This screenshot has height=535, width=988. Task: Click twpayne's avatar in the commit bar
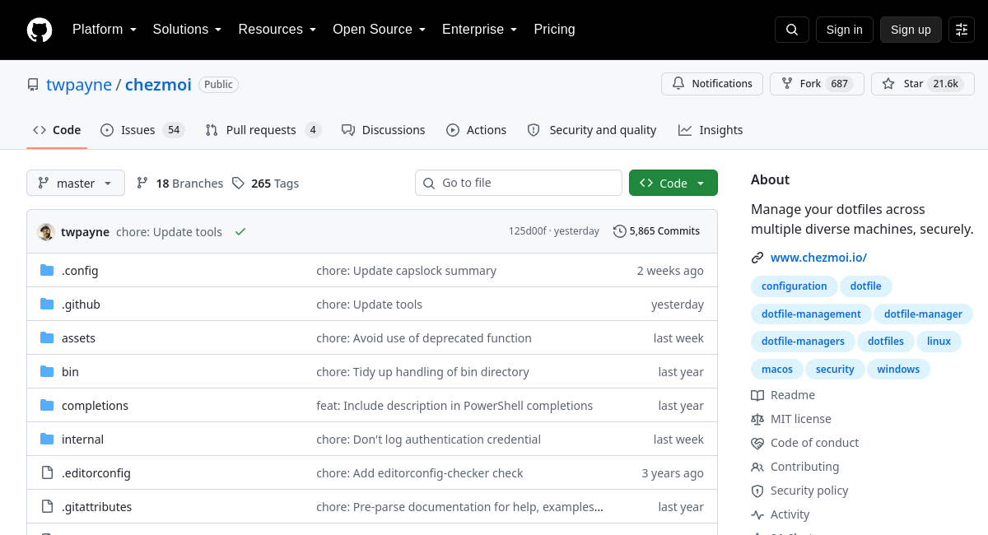(46, 232)
